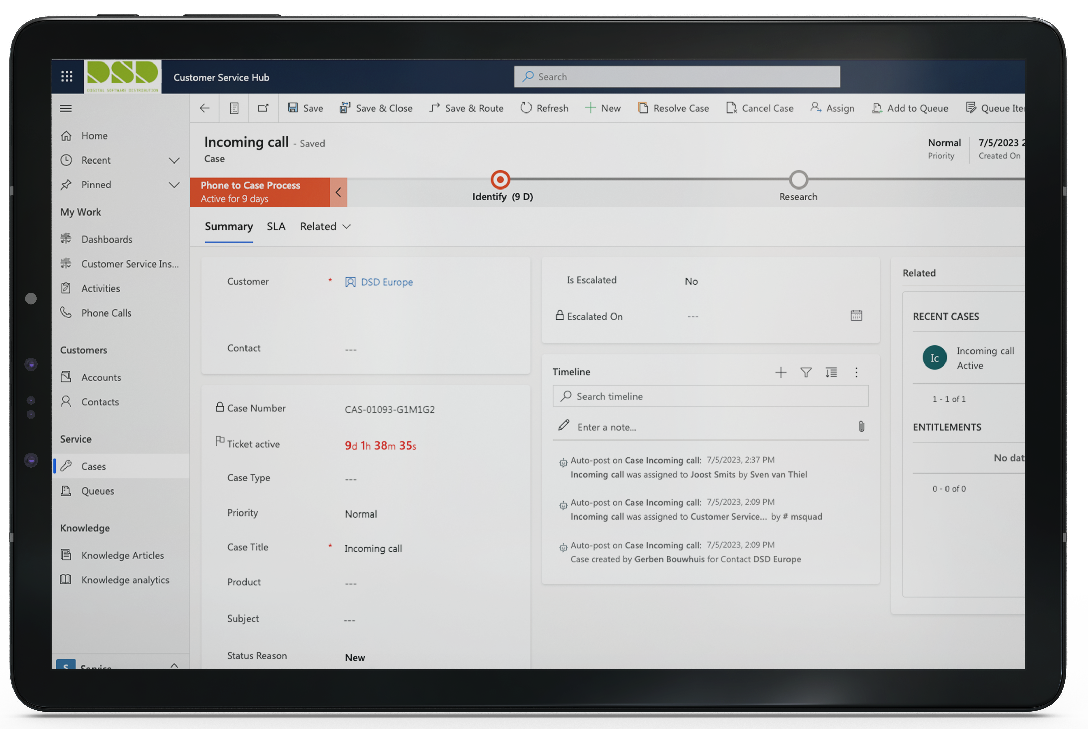
Task: Open timeline filter funnel icon
Action: click(806, 372)
